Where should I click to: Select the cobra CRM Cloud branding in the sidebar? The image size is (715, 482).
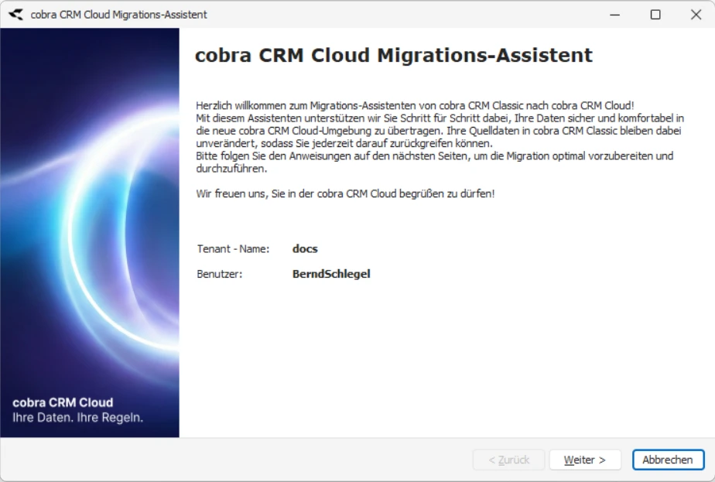(62, 402)
